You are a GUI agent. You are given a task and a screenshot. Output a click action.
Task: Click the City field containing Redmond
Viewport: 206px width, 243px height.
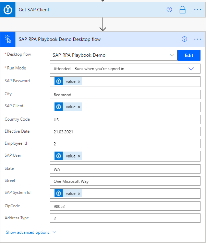point(125,95)
